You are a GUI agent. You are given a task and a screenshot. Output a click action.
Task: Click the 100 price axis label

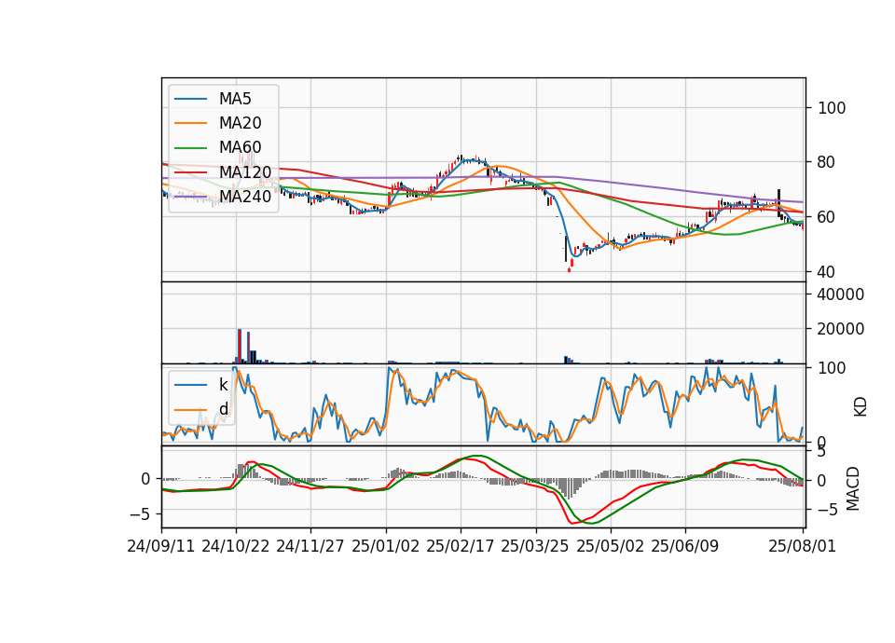click(832, 108)
